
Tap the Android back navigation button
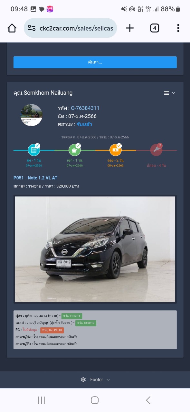click(x=148, y=400)
